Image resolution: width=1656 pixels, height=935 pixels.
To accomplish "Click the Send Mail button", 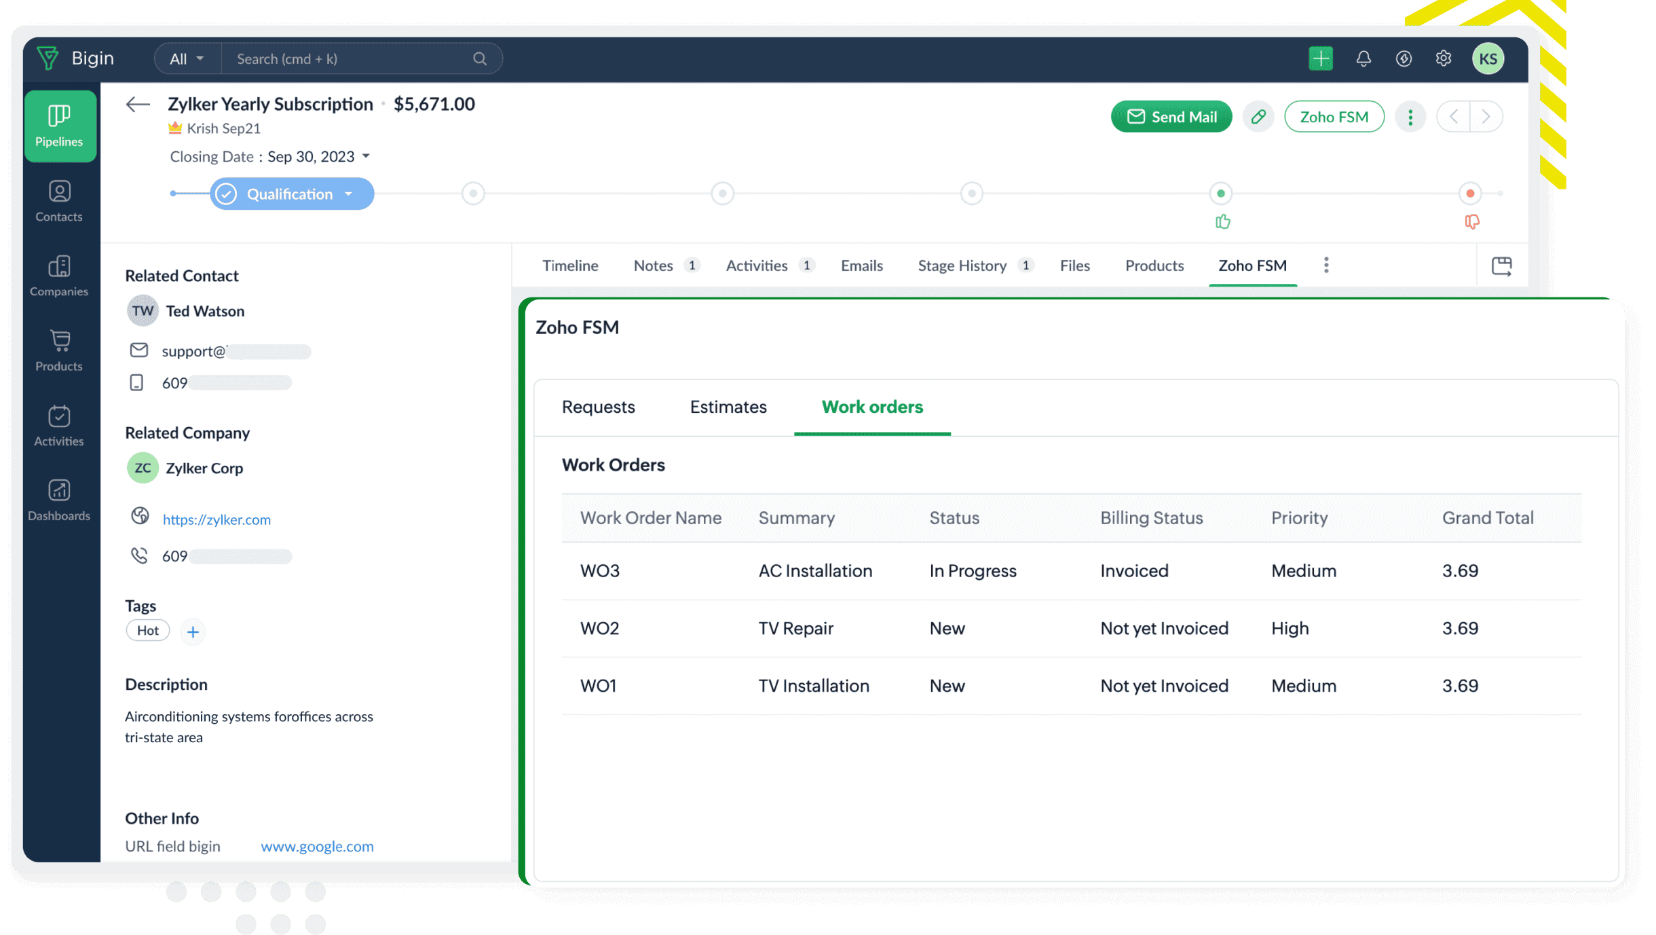I will click(x=1171, y=117).
